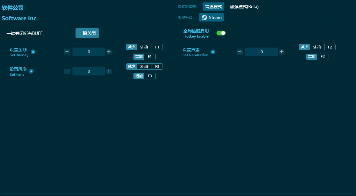Decrease Set Reputation with minus button
This screenshot has height=196, width=356.
coord(240,52)
